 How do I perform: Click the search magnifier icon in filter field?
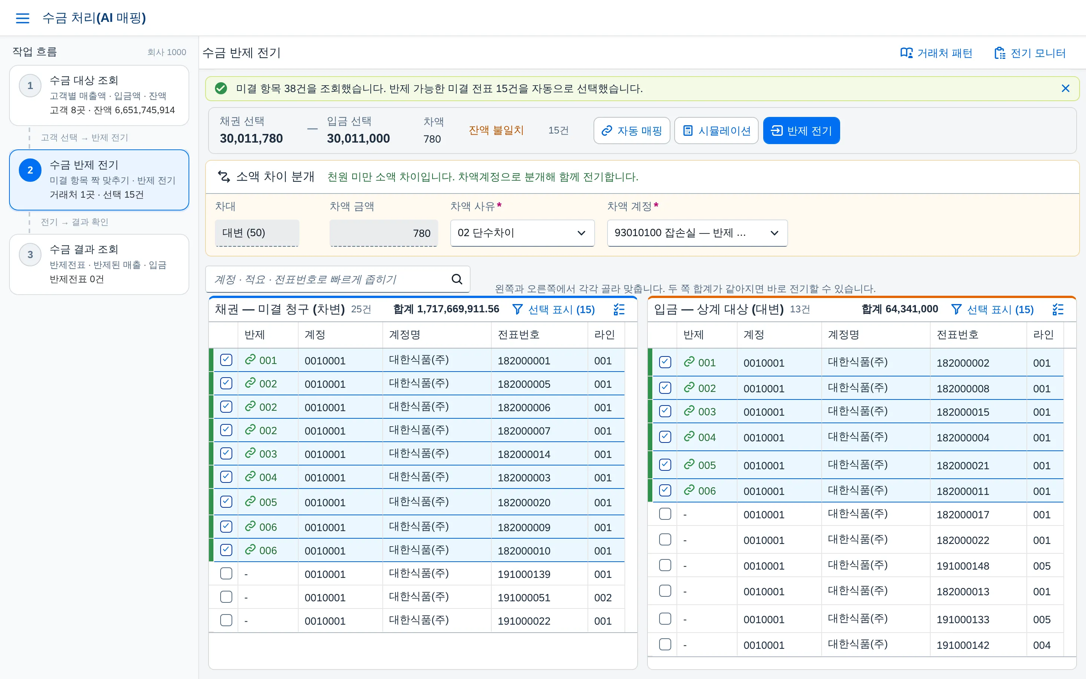[457, 279]
